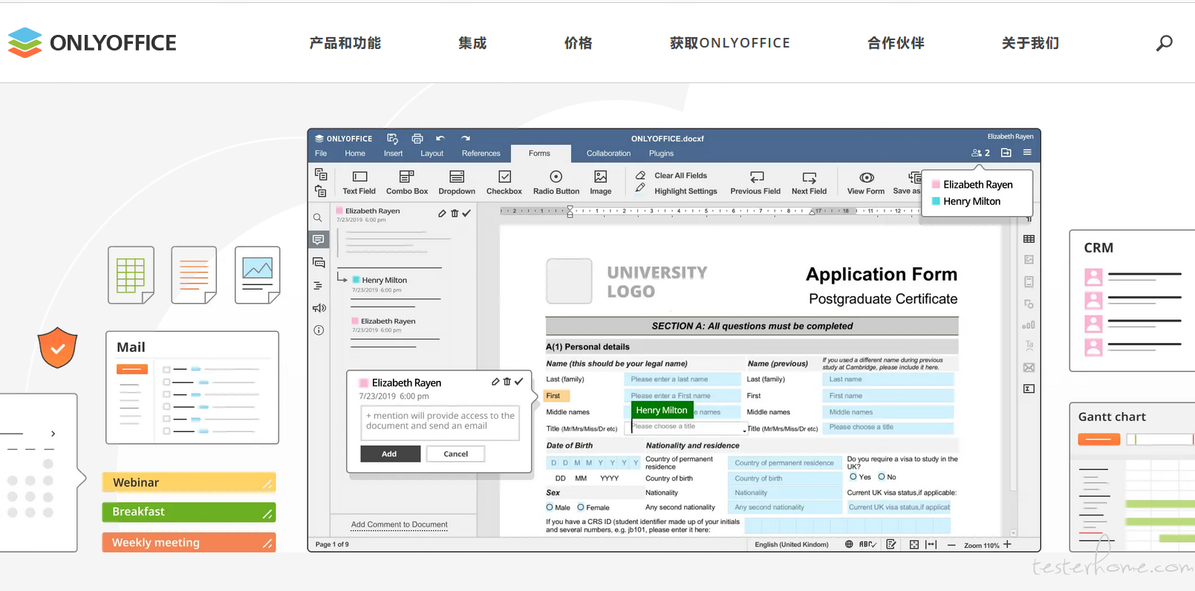Click the Webinar calendar event bar
1195x591 pixels.
pyautogui.click(x=189, y=483)
